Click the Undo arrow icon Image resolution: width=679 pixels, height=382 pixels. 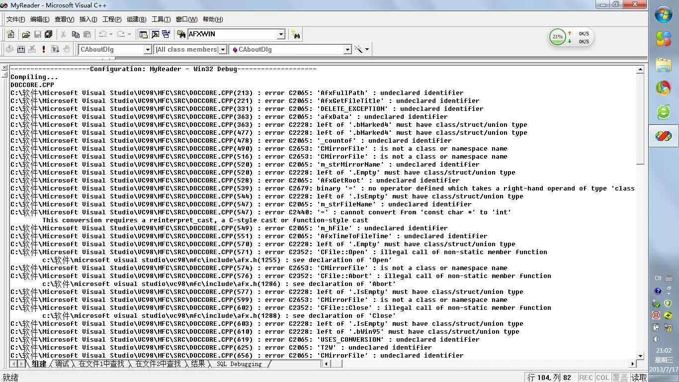pyautogui.click(x=102, y=34)
